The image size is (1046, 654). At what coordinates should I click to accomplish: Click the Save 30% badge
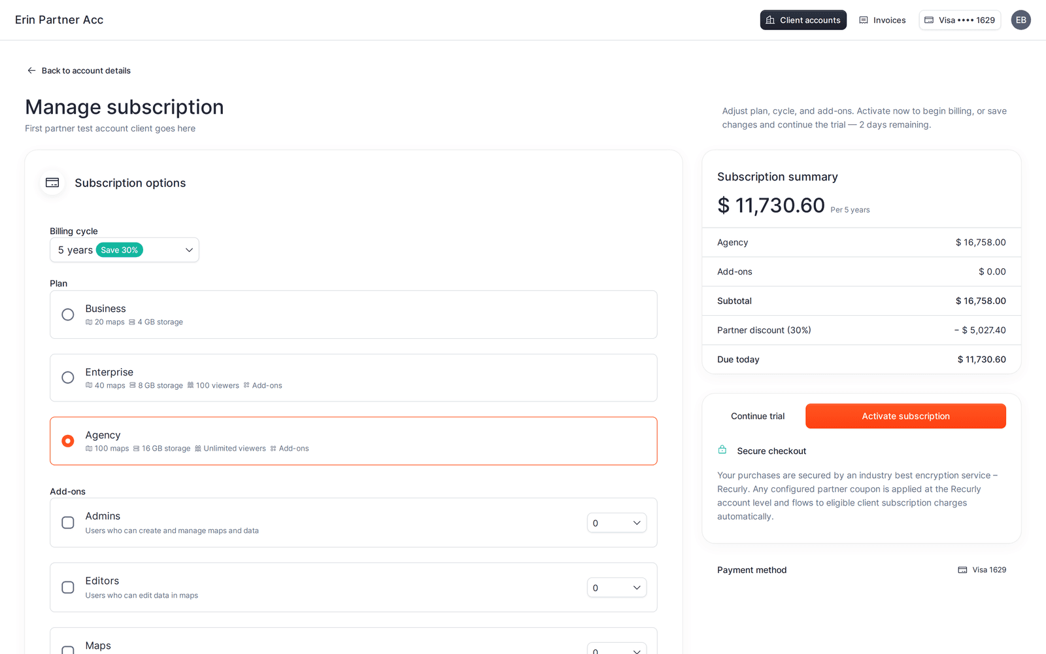coord(120,250)
